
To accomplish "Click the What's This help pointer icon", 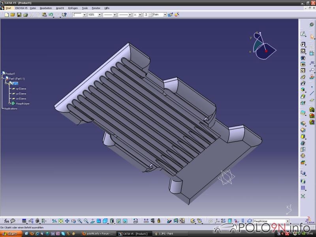I will 64,15.
